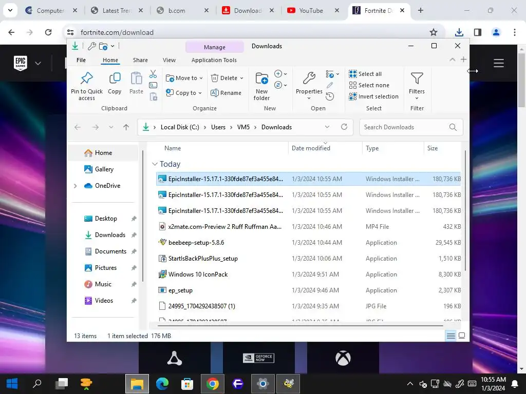Screen dimensions: 526x394
Task: Open Chrome side panel icon
Action: 478,32
